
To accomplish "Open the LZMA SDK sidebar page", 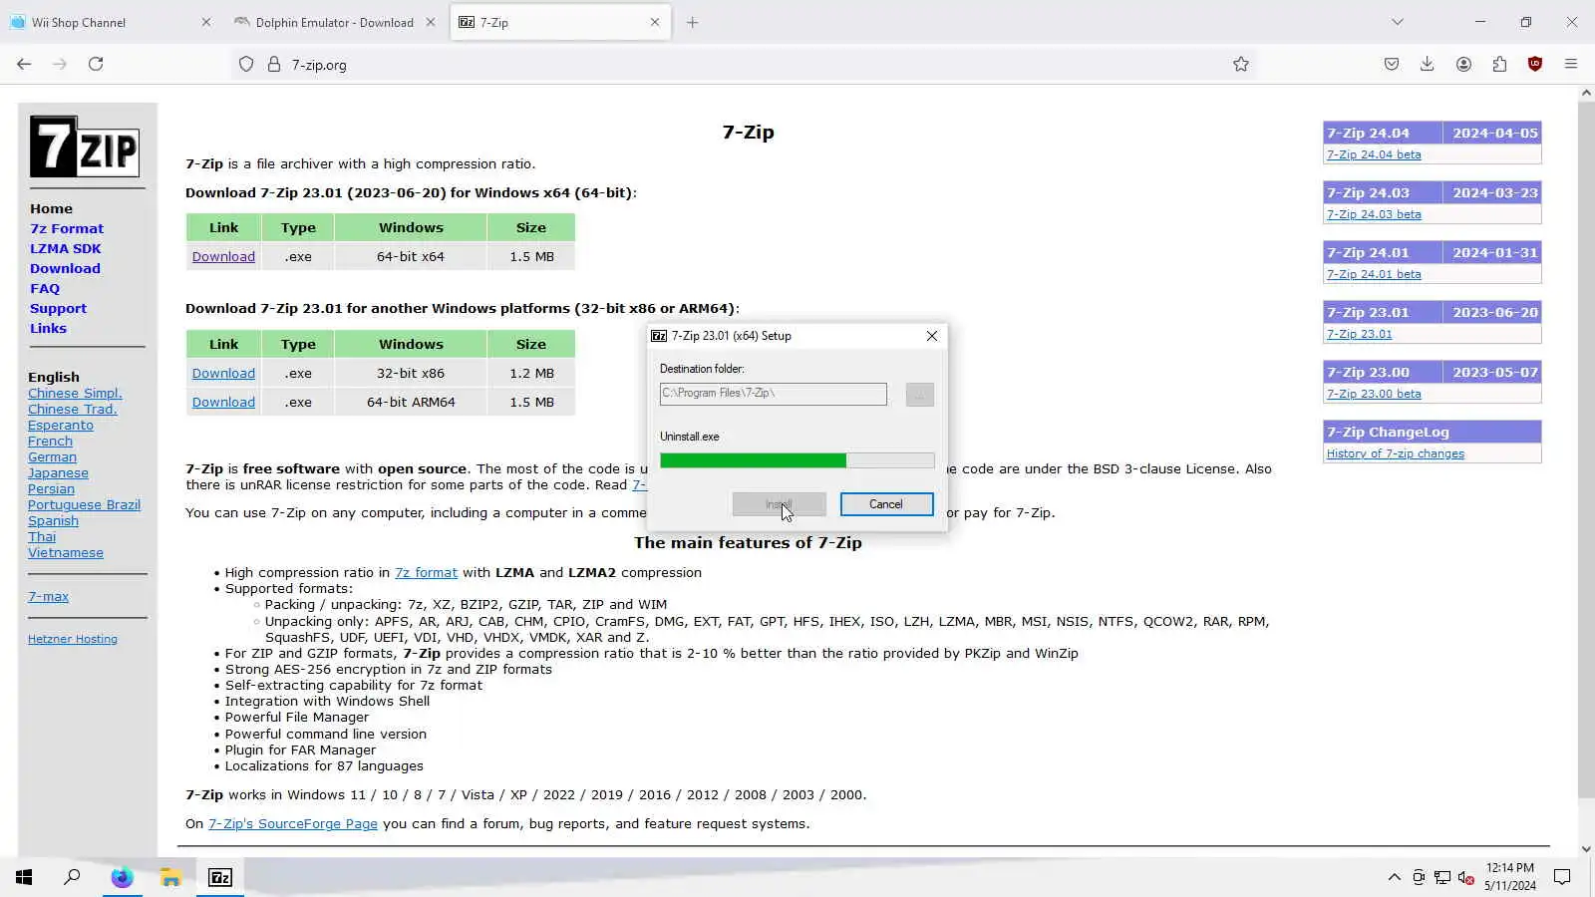I will tap(66, 248).
